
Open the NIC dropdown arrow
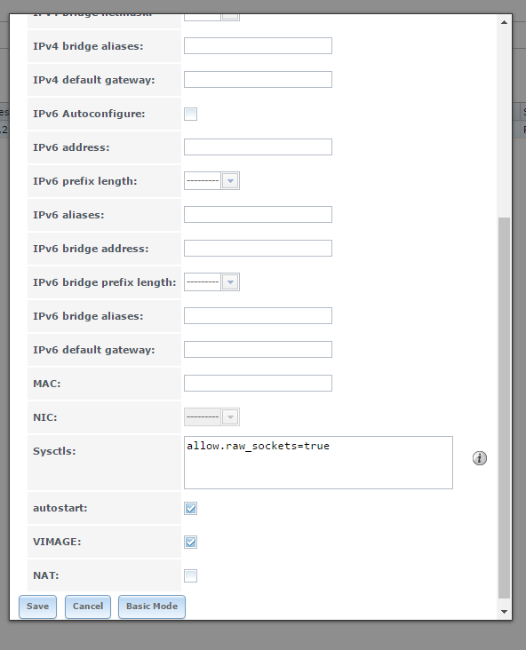pos(230,417)
